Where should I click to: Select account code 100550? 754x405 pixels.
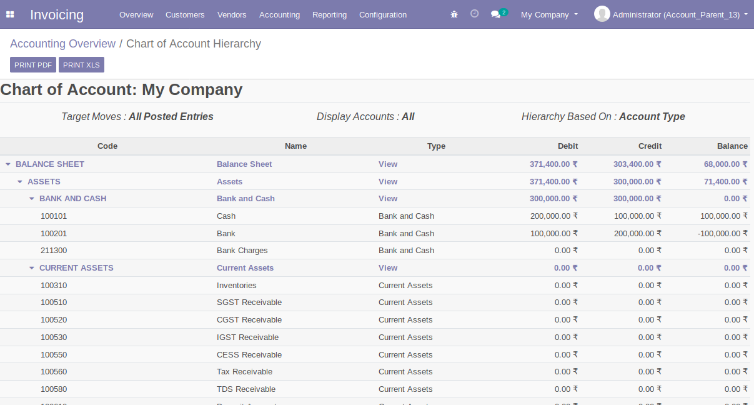point(54,355)
